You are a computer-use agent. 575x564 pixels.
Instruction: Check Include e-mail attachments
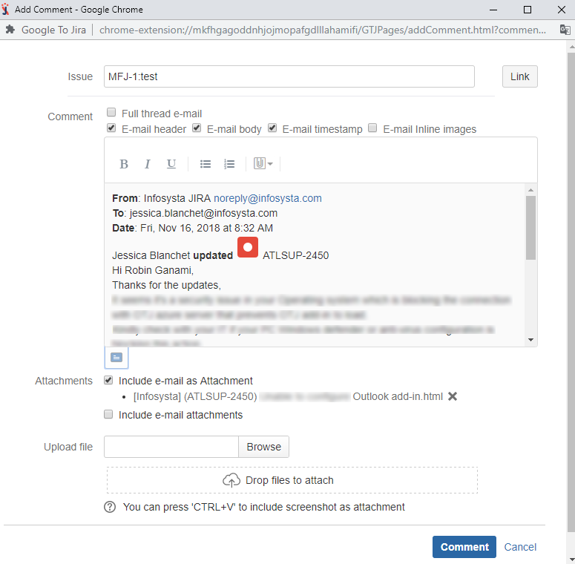coord(109,414)
